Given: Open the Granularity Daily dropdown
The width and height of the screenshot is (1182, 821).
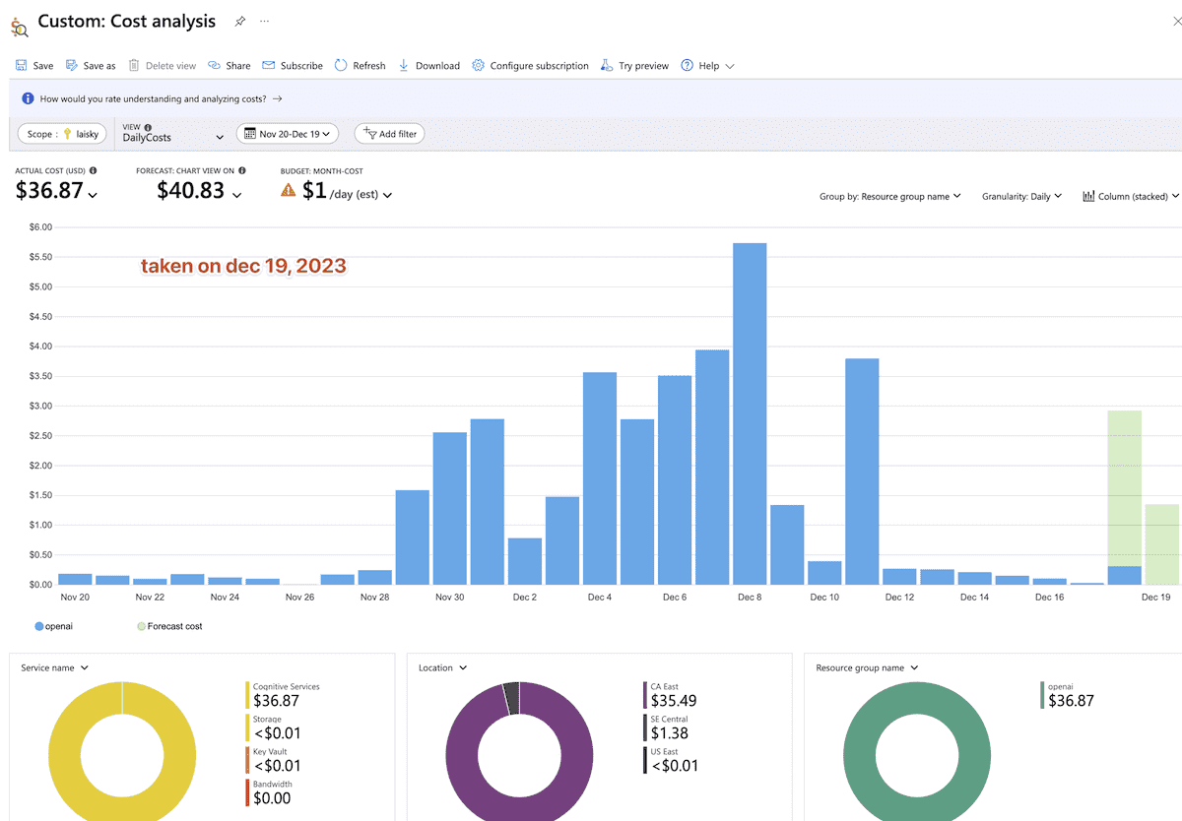Looking at the screenshot, I should (x=1021, y=197).
